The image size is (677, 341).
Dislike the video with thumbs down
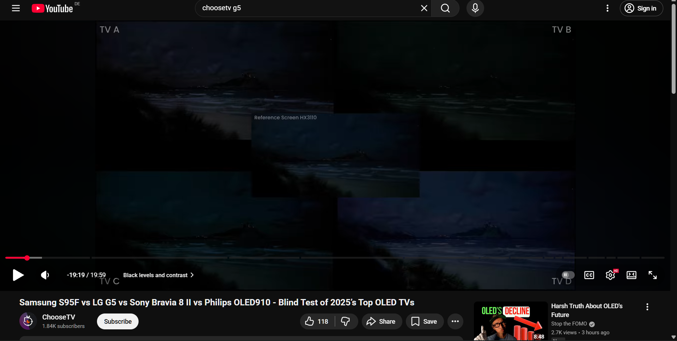pos(346,321)
